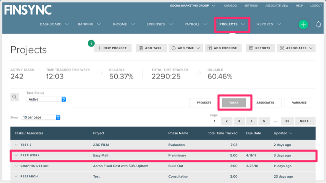Screen dimensions: 326x183
Task: Expand the TEST 2 task row
Action: point(16,145)
